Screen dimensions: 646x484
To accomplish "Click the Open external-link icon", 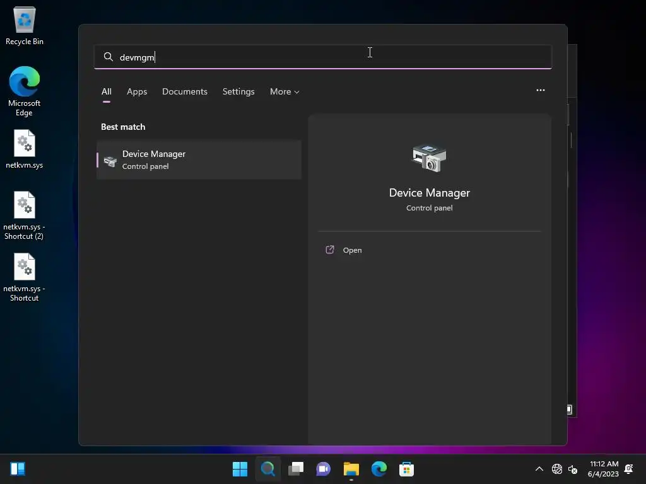I will pos(329,250).
